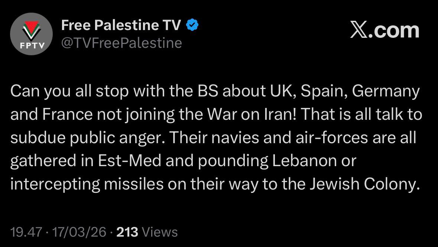This screenshot has height=247, width=438.
Task: Click the word Lebanon in the post
Action: [296, 161]
